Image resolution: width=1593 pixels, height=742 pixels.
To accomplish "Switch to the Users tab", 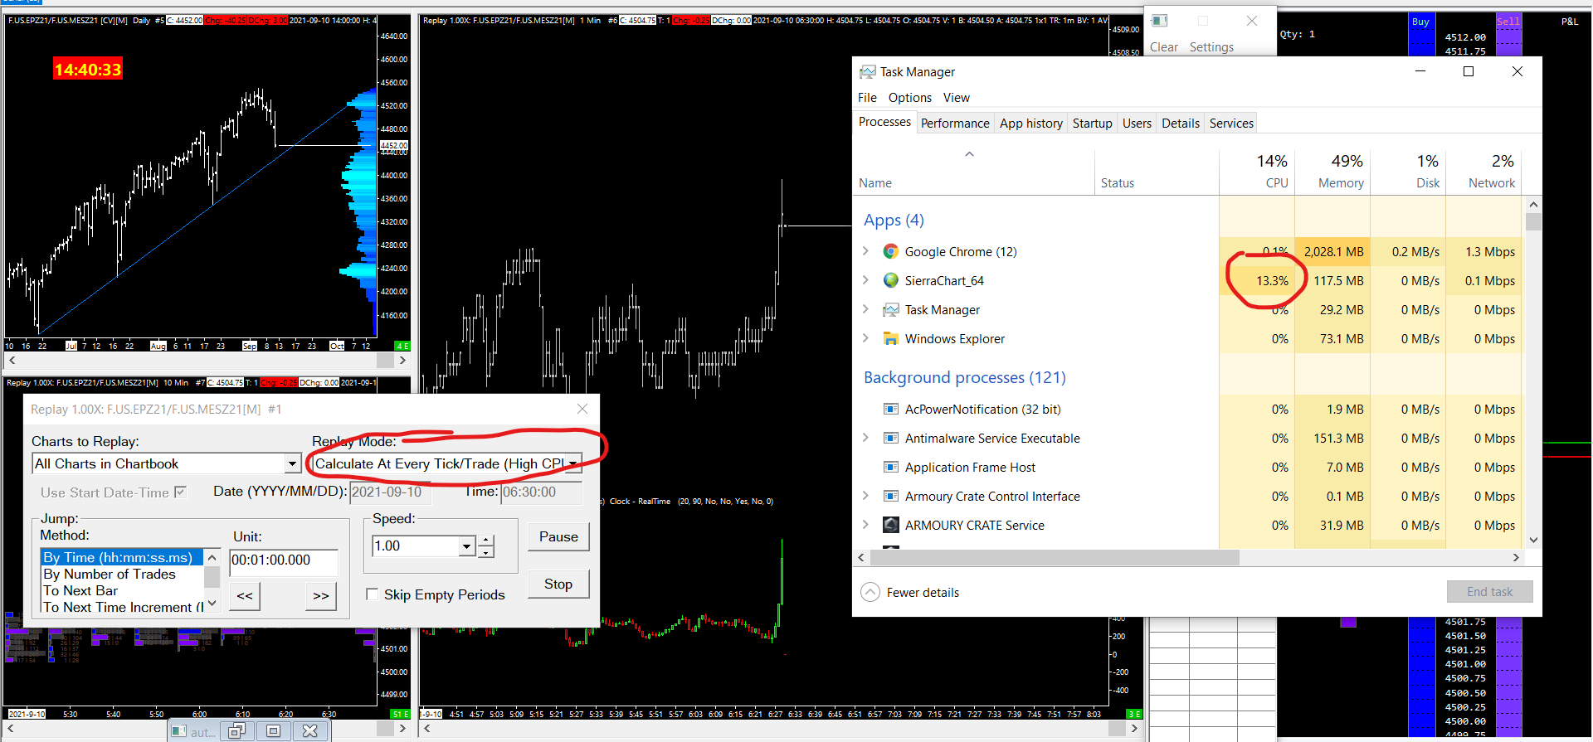I will 1137,124.
